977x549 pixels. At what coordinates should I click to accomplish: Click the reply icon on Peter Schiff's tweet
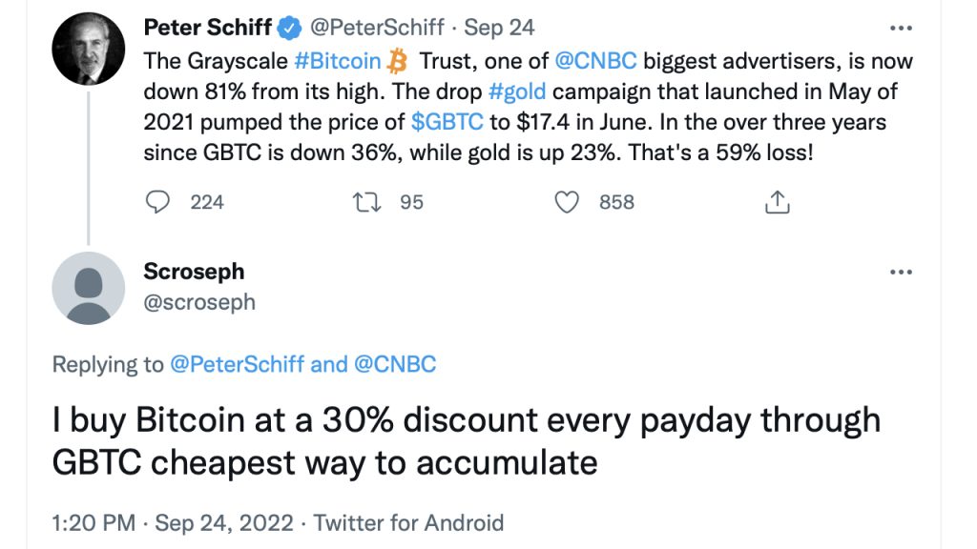[x=156, y=202]
